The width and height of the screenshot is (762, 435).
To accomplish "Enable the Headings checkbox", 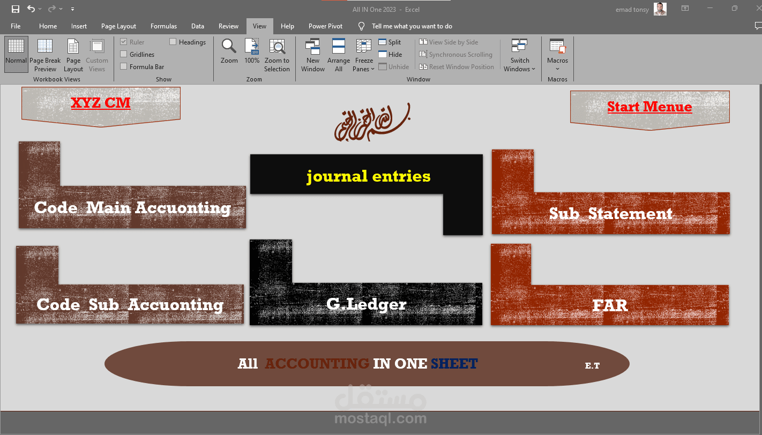I will pos(173,42).
